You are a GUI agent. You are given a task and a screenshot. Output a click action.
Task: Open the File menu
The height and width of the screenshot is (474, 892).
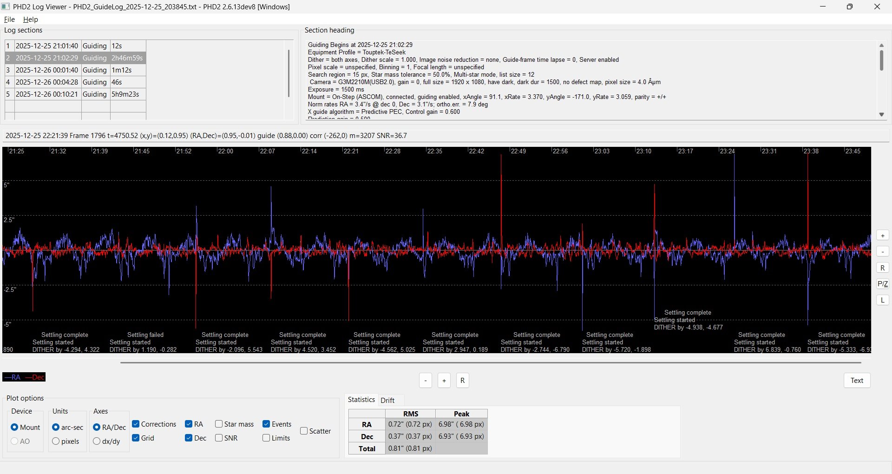9,19
